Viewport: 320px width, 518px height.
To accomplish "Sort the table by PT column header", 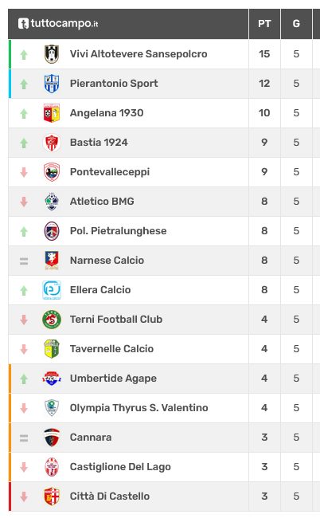I will 264,24.
